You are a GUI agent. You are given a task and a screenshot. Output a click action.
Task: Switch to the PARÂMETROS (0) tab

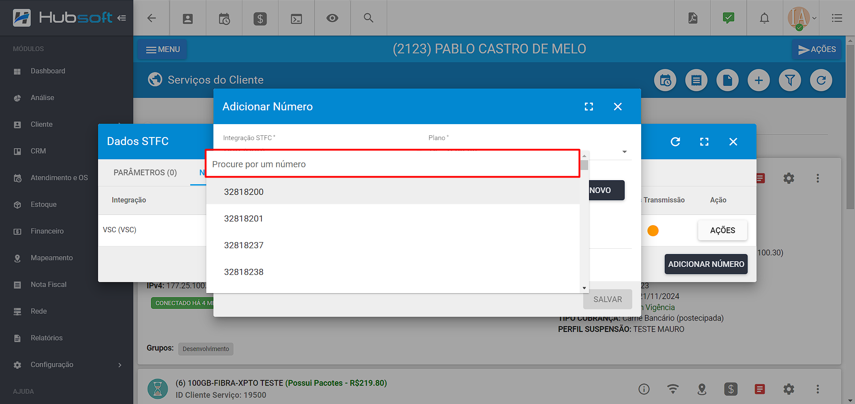click(x=145, y=173)
